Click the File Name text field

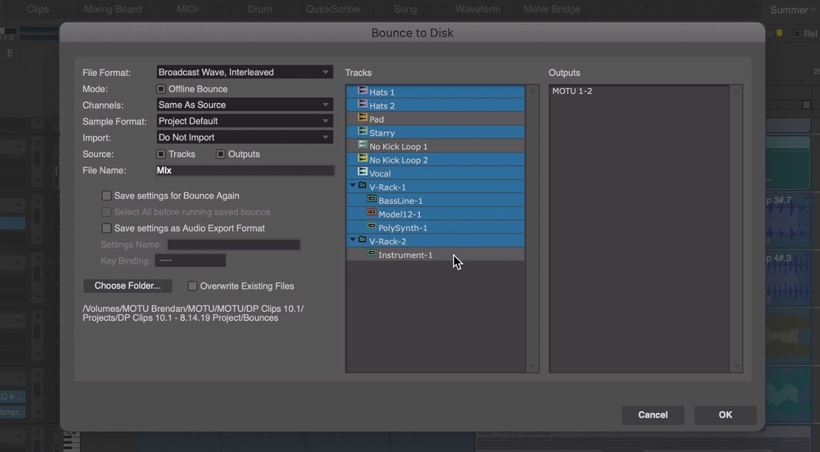pyautogui.click(x=244, y=171)
